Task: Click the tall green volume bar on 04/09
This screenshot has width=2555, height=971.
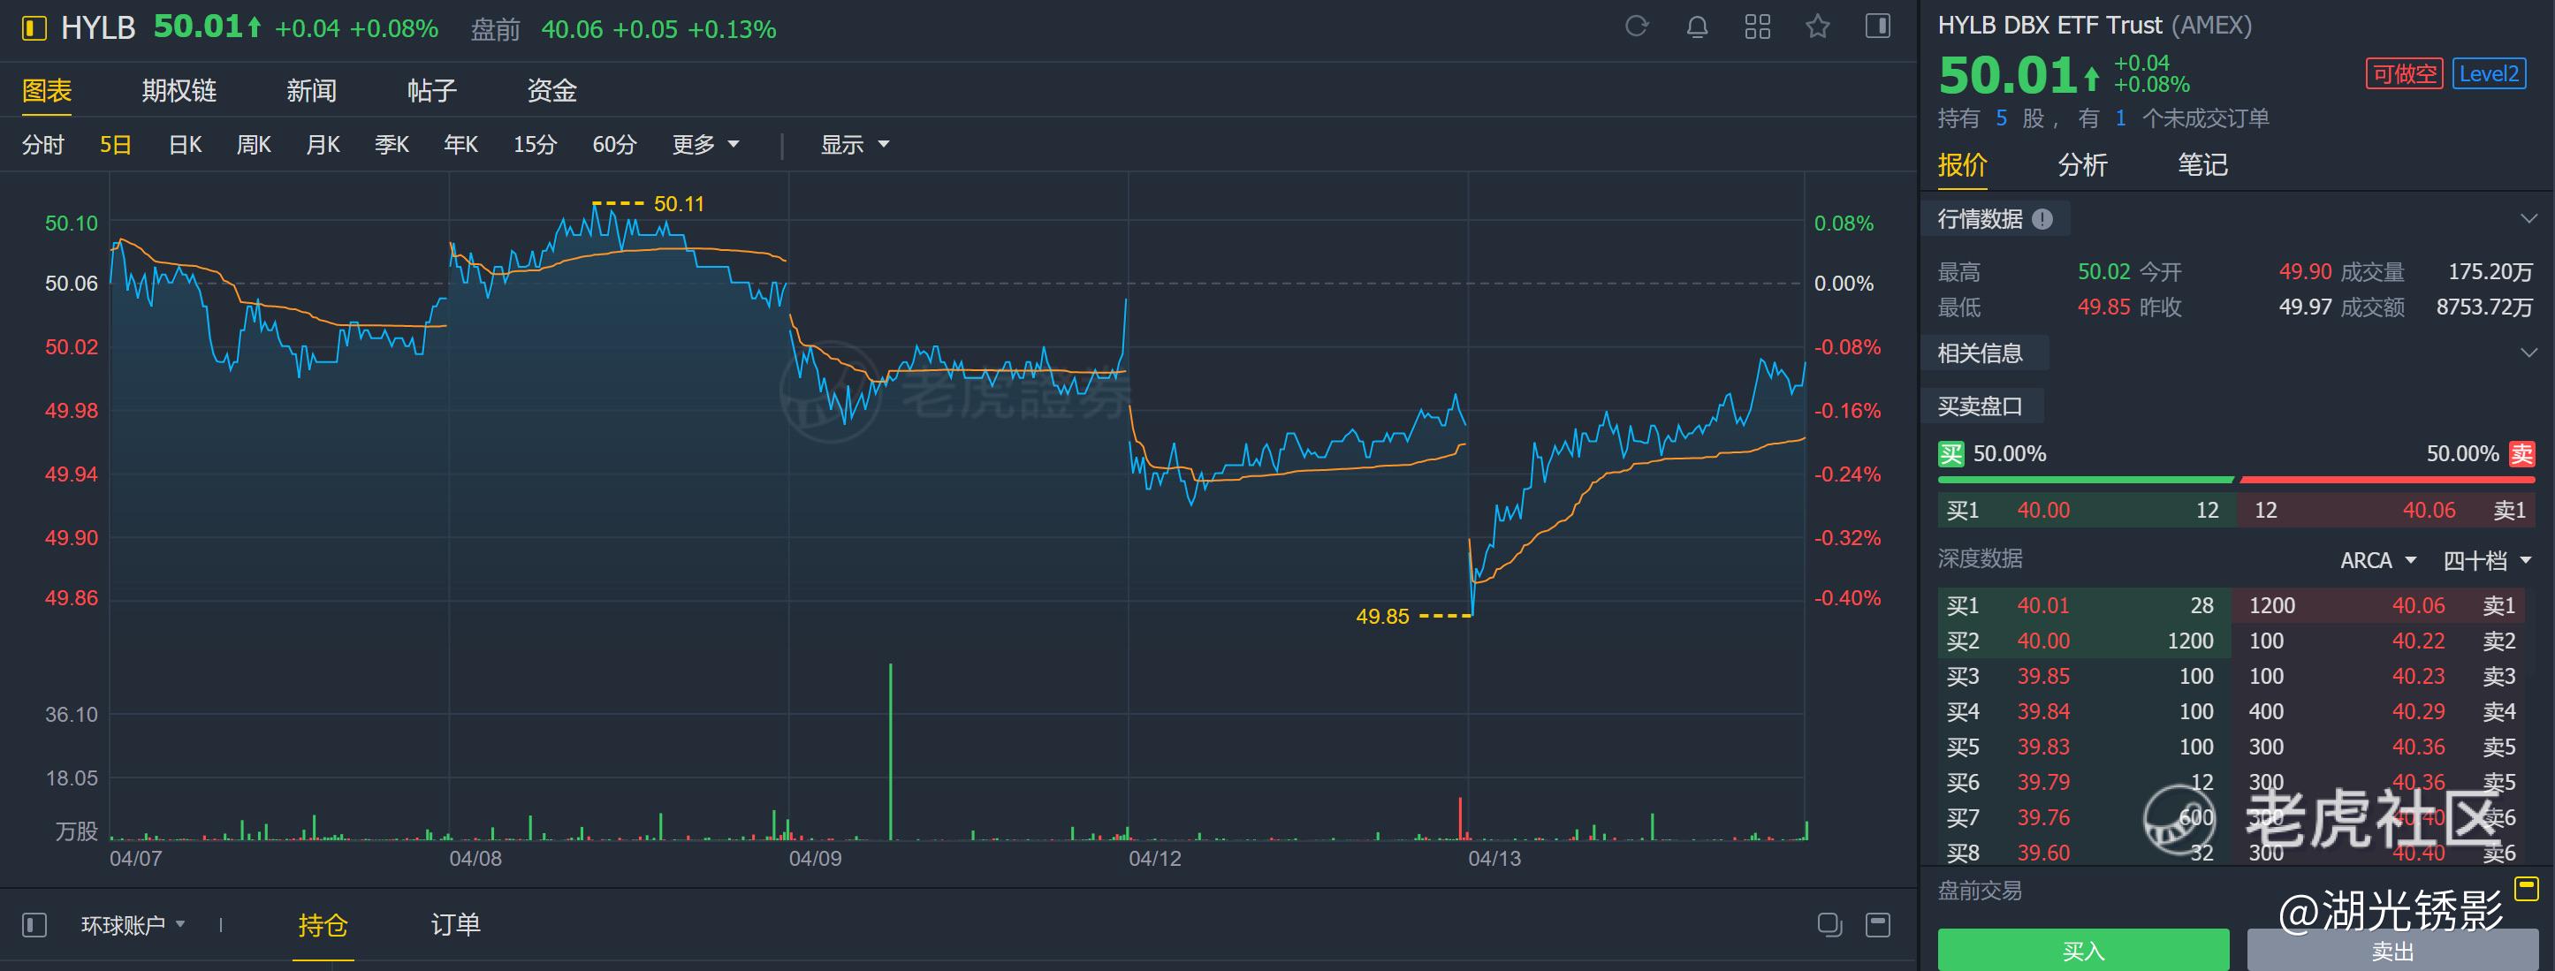Action: click(890, 752)
